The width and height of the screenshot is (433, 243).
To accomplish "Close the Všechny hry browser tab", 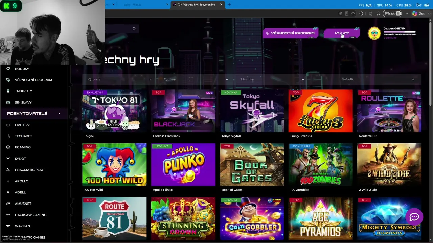I will [x=221, y=5].
